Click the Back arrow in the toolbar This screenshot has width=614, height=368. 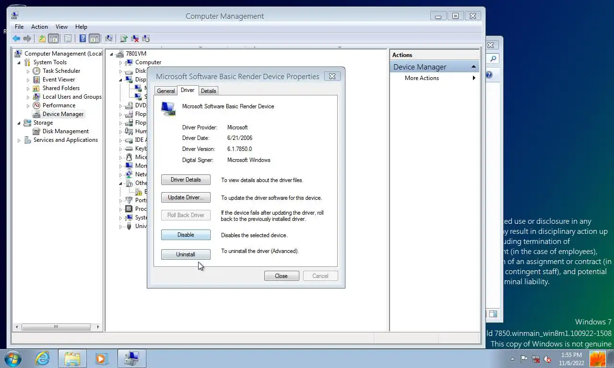tap(16, 38)
